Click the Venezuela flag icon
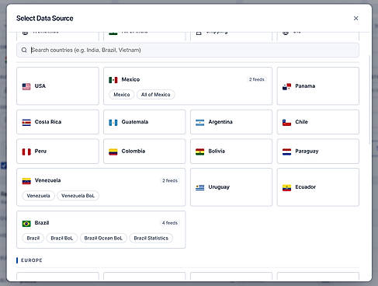The width and height of the screenshot is (378, 286). click(x=26, y=180)
